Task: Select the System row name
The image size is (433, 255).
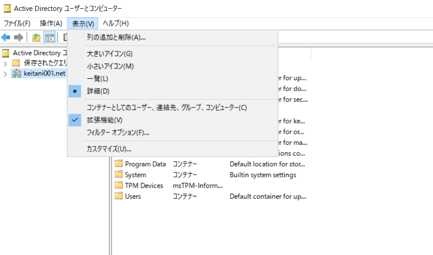Action: [136, 175]
